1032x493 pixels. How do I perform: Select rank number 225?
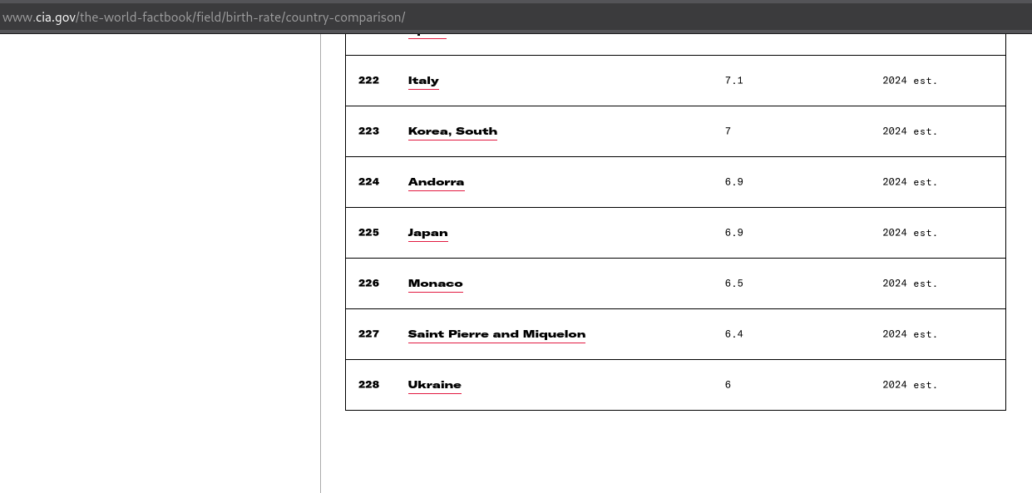tap(368, 233)
